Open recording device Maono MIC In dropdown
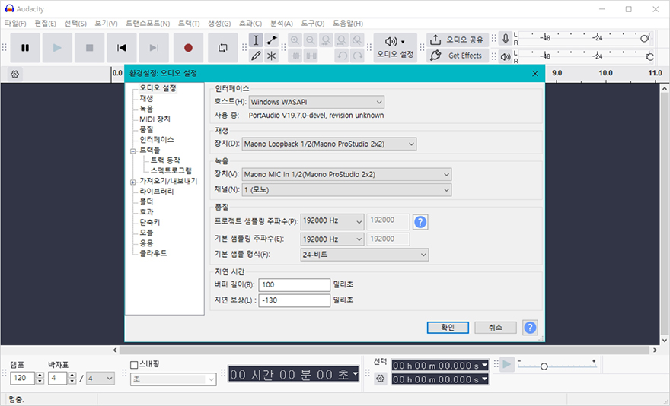Image resolution: width=670 pixels, height=406 pixels. (346, 174)
